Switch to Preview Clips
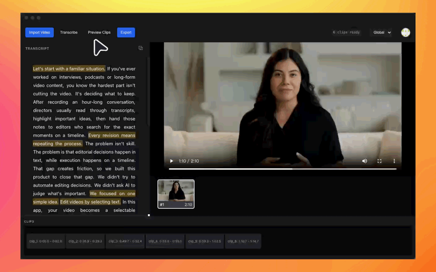The image size is (436, 272). (x=99, y=32)
